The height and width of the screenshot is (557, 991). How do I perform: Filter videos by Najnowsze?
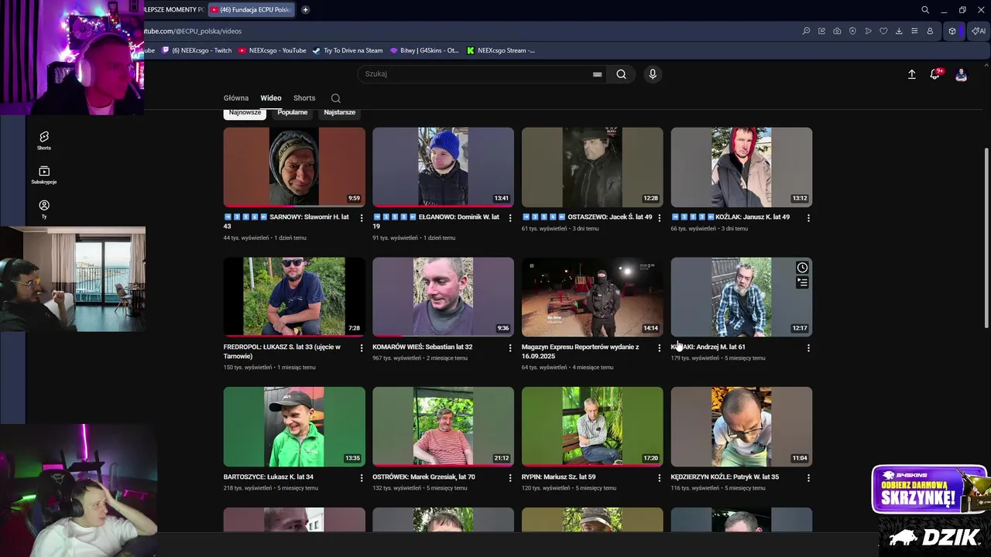[245, 113]
